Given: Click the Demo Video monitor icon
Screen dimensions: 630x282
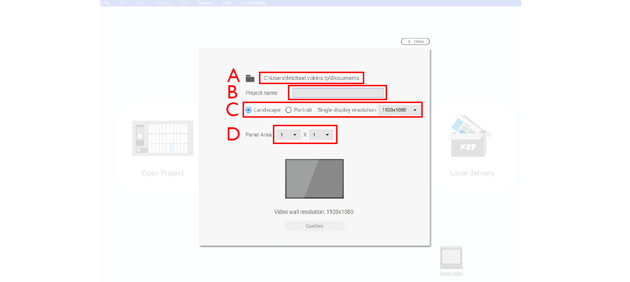Looking at the screenshot, I should pos(451,257).
